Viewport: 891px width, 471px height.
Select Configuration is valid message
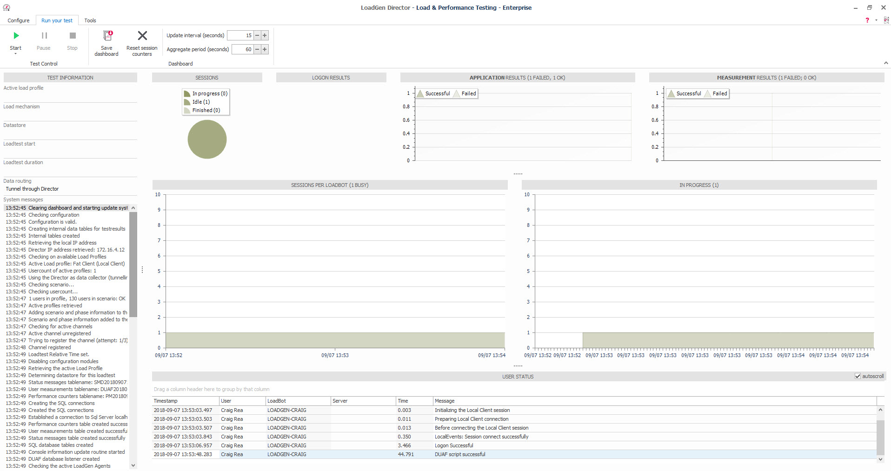click(66, 222)
